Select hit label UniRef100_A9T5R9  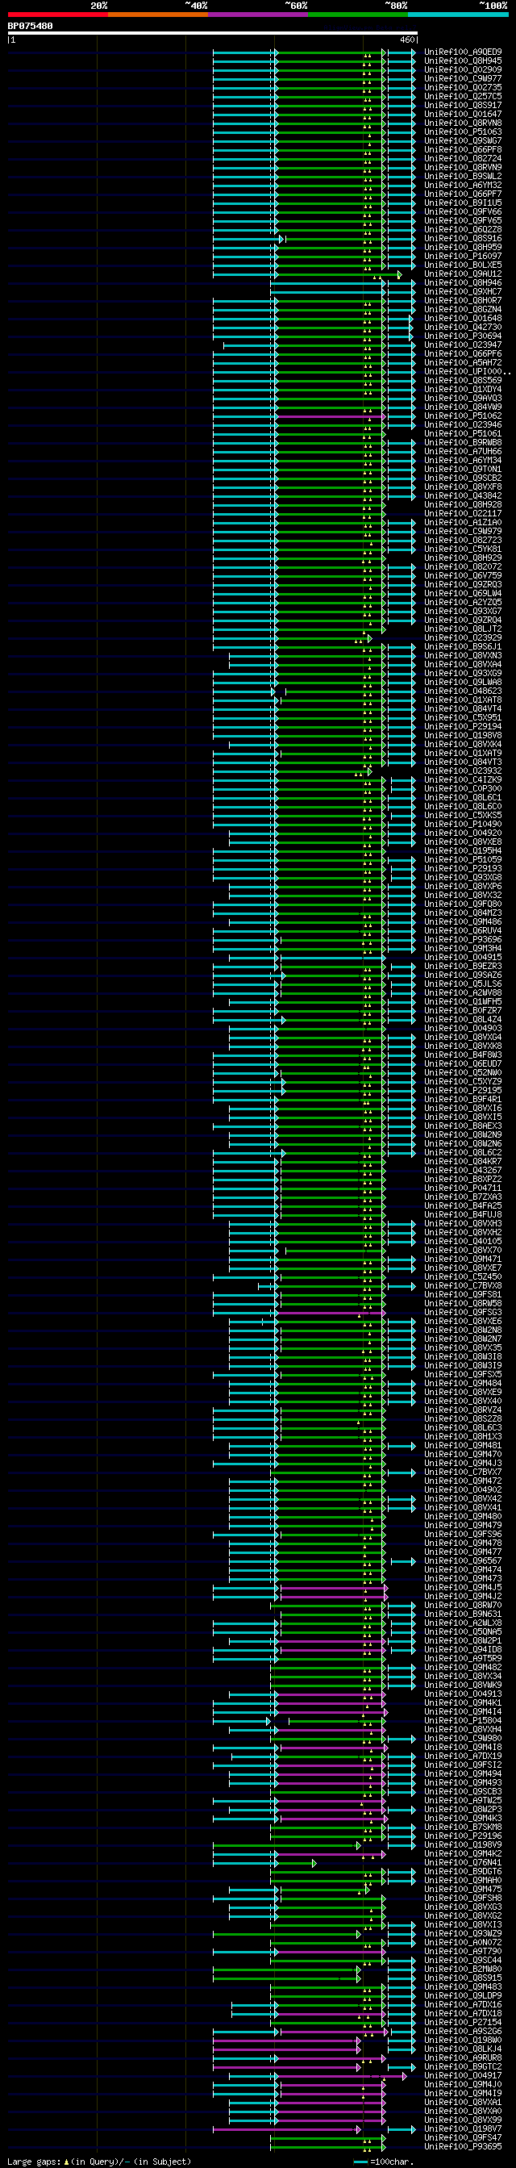pos(463,1660)
